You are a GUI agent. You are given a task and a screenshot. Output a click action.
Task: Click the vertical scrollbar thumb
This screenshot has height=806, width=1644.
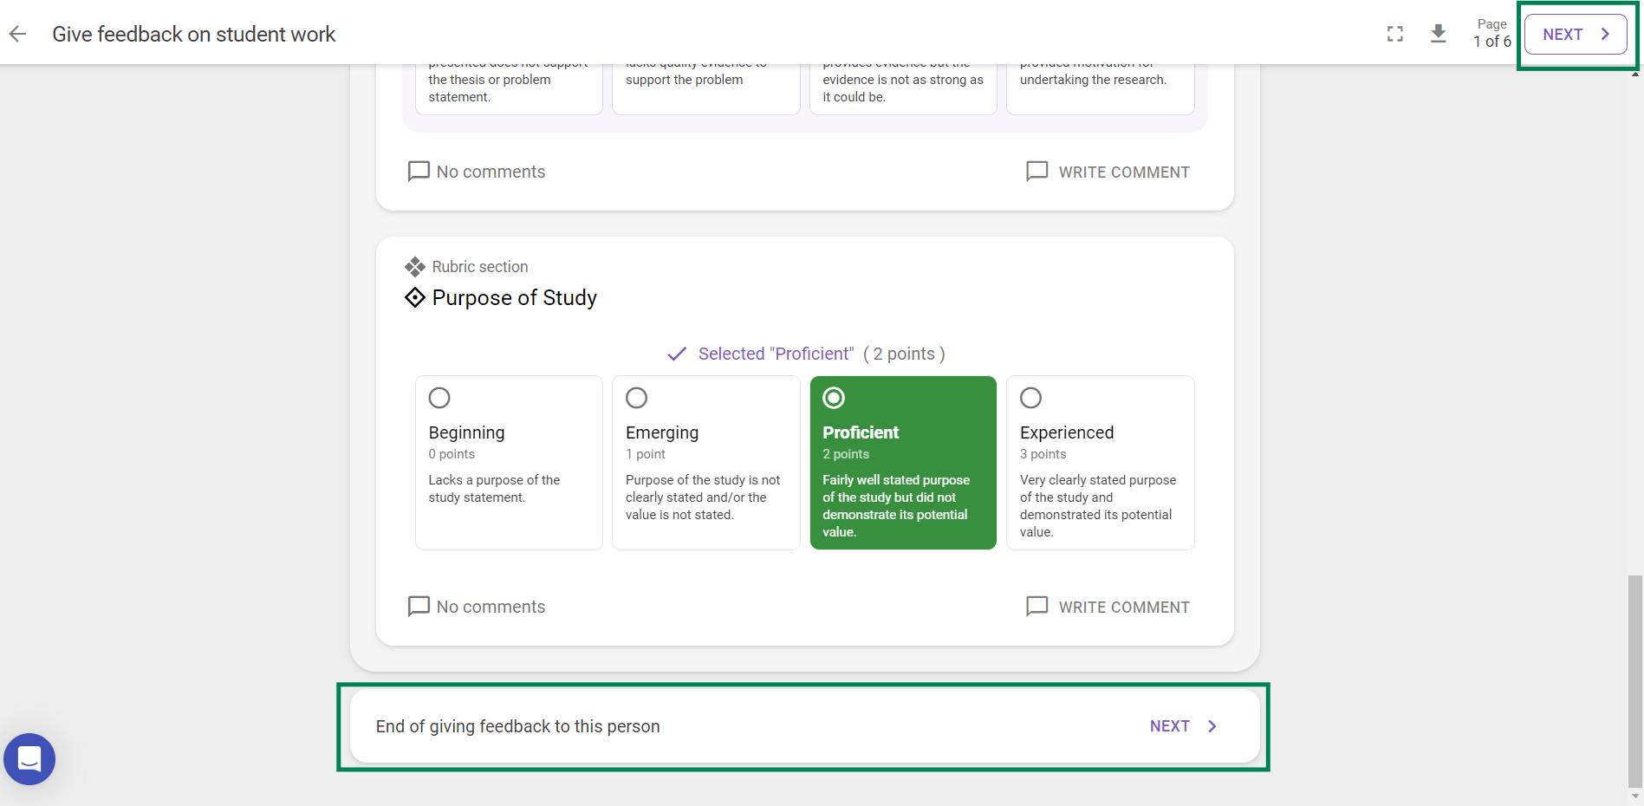[x=1635, y=680]
